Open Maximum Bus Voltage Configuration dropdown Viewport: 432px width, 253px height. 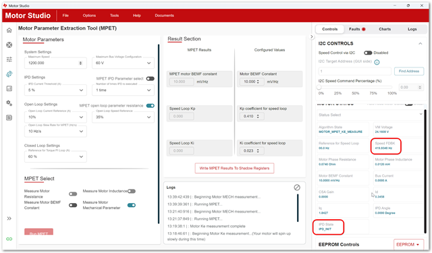click(x=123, y=63)
